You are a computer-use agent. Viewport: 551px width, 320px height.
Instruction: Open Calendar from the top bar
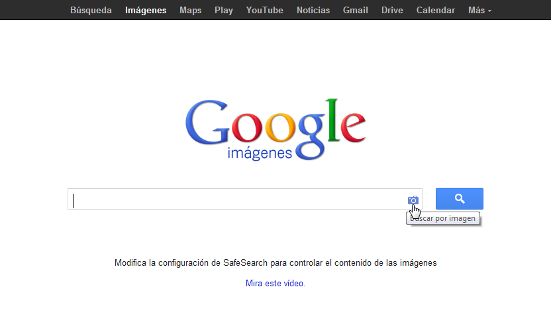[x=436, y=10]
